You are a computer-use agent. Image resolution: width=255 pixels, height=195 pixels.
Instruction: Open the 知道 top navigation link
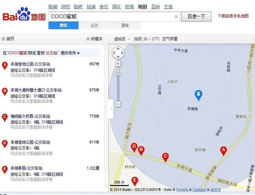(x=91, y=7)
